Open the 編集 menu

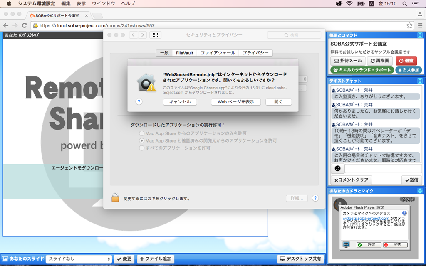pyautogui.click(x=66, y=3)
